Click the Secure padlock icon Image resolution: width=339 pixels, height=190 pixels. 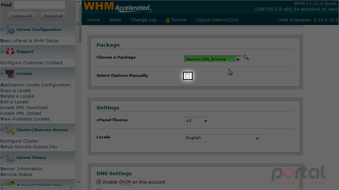point(167,20)
